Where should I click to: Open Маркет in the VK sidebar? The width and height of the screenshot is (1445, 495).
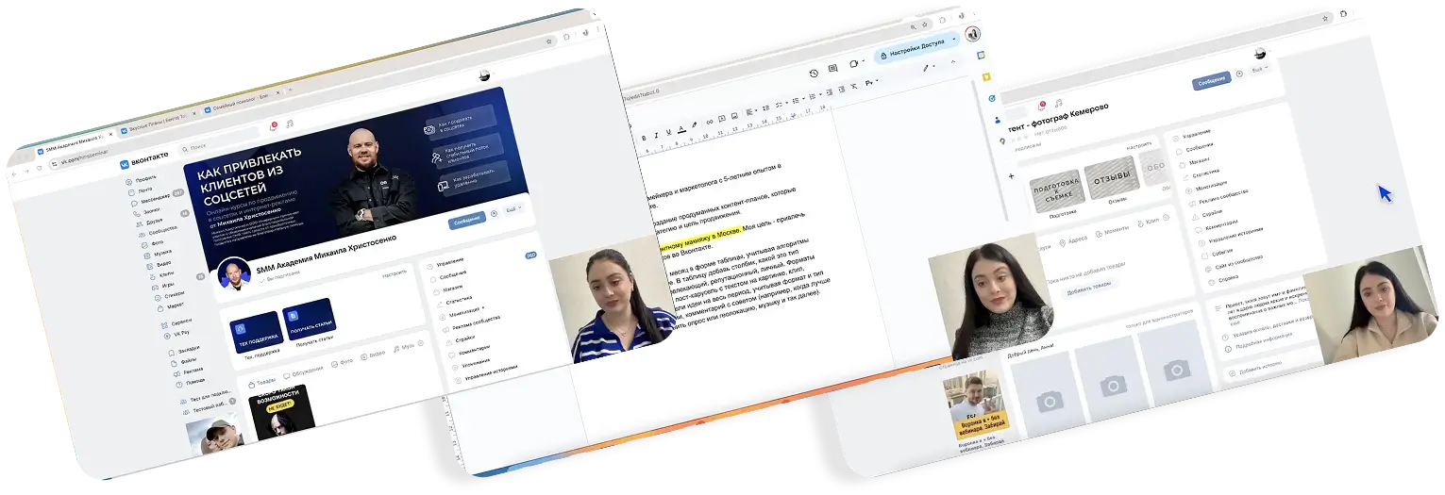[171, 305]
